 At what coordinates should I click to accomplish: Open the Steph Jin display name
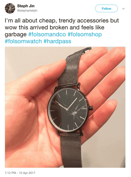pyautogui.click(x=26, y=6)
